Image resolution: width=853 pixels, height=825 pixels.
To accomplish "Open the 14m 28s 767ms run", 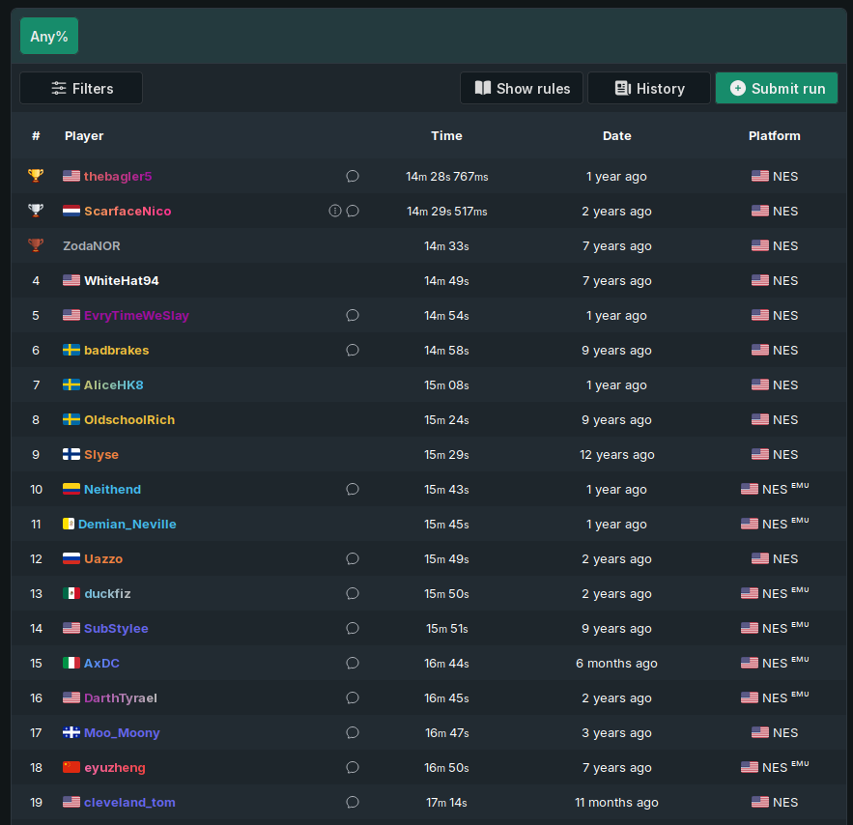I will click(x=446, y=176).
